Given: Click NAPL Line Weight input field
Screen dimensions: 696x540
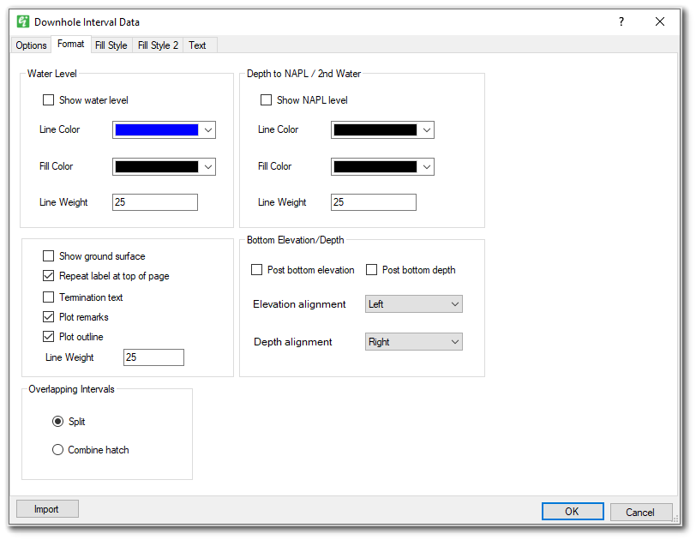Looking at the screenshot, I should pyautogui.click(x=374, y=202).
